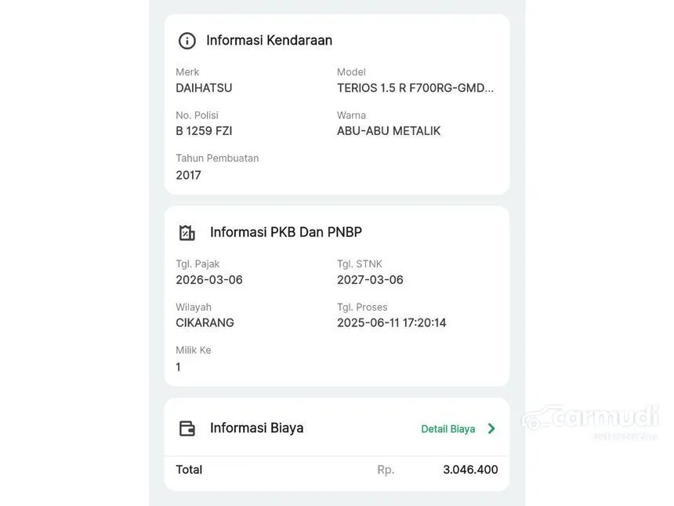
Task: Click the manufacture year 2017
Action: 188,175
